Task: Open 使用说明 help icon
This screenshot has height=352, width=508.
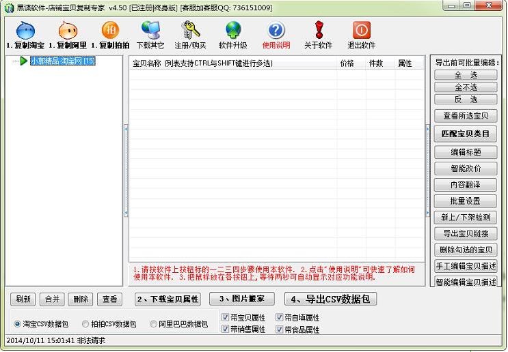Action: point(276,31)
